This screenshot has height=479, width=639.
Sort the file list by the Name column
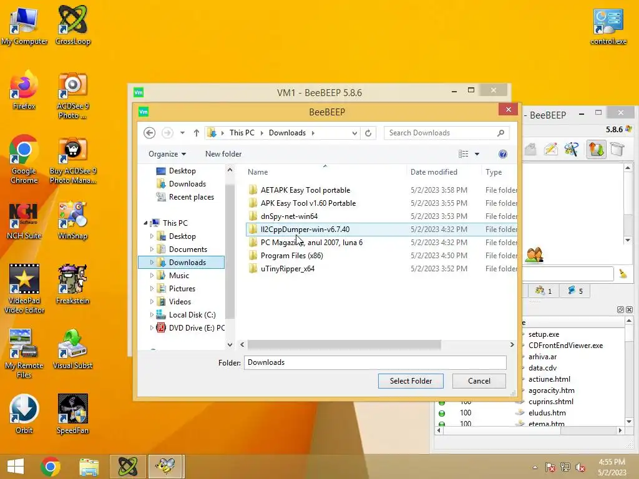(x=258, y=172)
